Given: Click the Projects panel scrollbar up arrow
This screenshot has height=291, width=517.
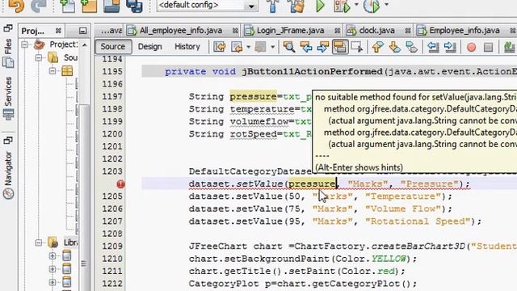Looking at the screenshot, I should pyautogui.click(x=85, y=44).
